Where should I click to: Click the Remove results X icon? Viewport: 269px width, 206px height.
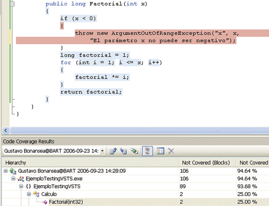(171, 151)
